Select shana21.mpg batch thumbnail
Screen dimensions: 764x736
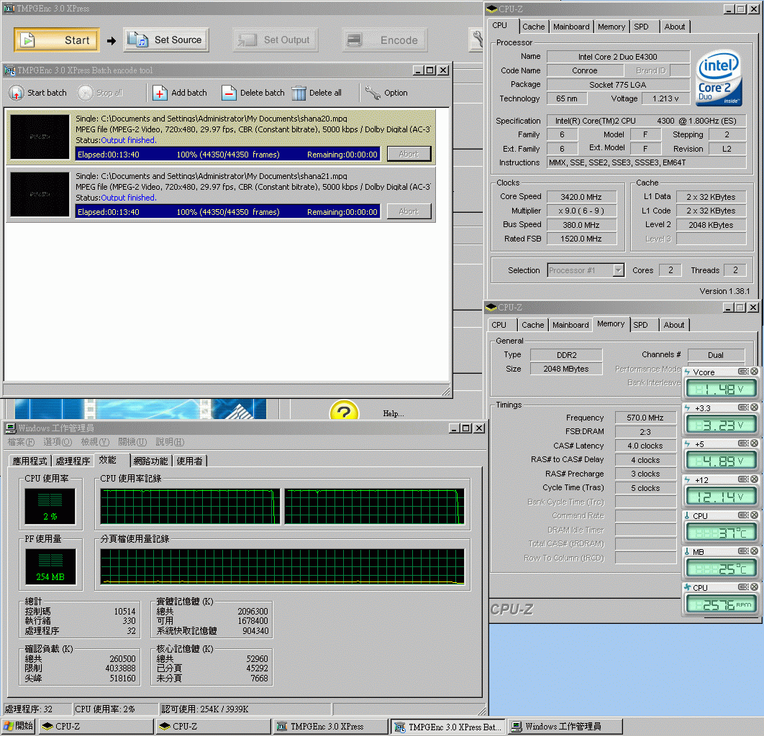click(40, 194)
